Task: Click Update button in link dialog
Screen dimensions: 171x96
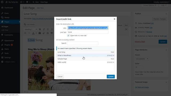Action: 111,77
